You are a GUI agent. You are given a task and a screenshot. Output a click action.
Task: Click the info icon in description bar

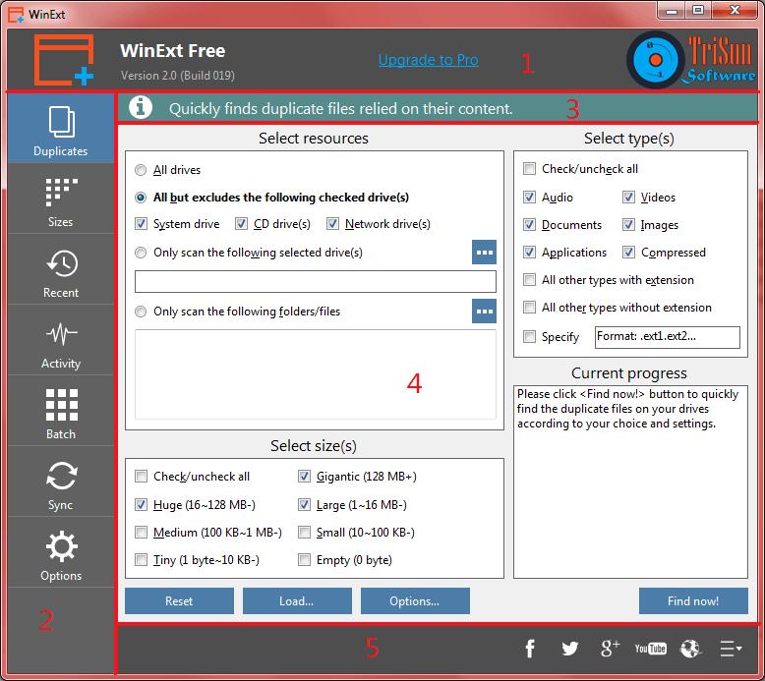[141, 107]
